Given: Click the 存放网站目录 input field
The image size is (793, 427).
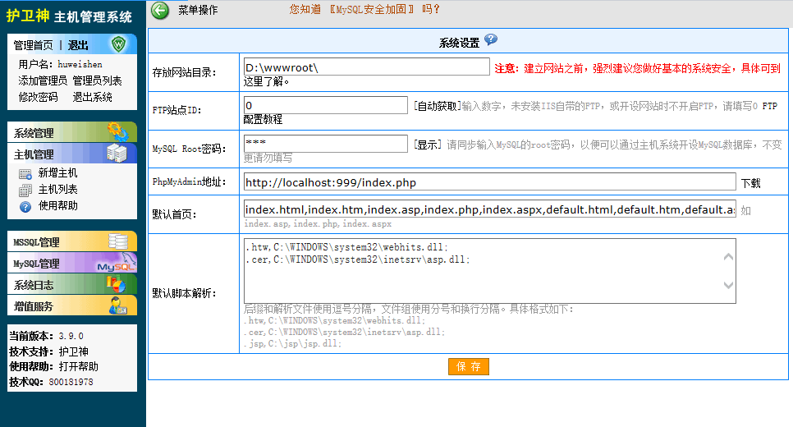Looking at the screenshot, I should coord(367,67).
